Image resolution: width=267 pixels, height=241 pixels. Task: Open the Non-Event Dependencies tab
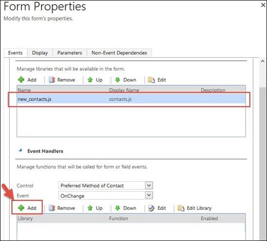pos(119,53)
